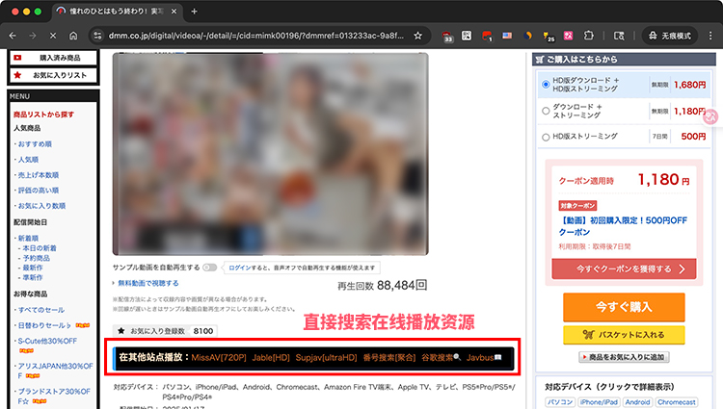This screenshot has height=409, width=723.
Task: Open 本日の新着 link
Action: point(40,248)
